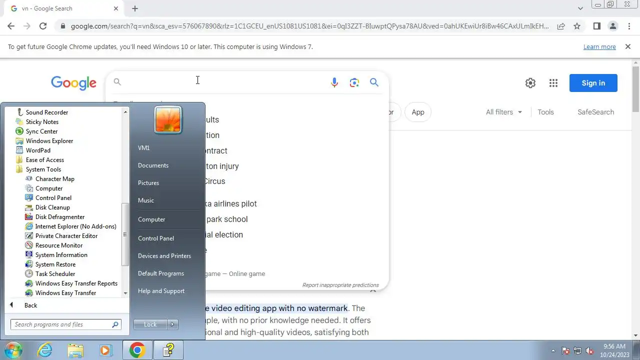640x360 pixels.
Task: Open Private Character Editor
Action: pyautogui.click(x=66, y=236)
